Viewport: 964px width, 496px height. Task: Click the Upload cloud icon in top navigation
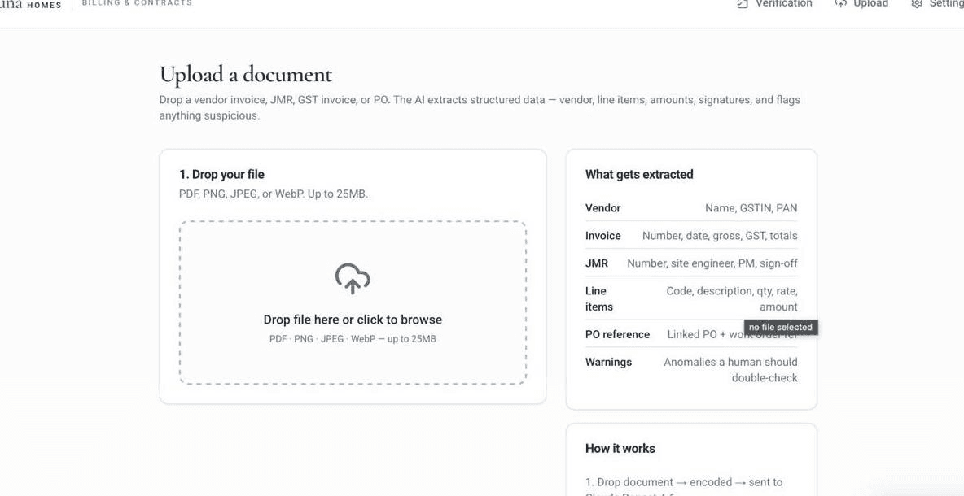[x=840, y=4]
